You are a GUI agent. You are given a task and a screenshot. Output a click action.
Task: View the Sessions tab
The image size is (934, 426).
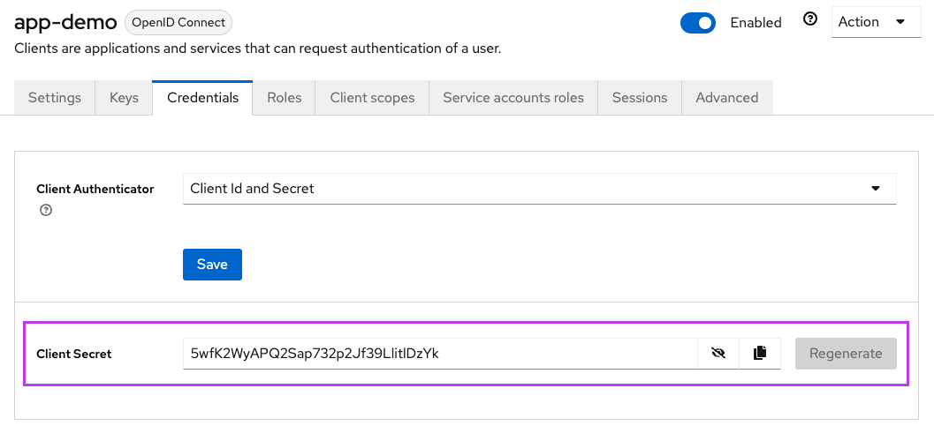coord(640,98)
